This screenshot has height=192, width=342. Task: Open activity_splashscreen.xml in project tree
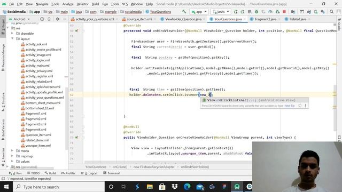(x=43, y=87)
